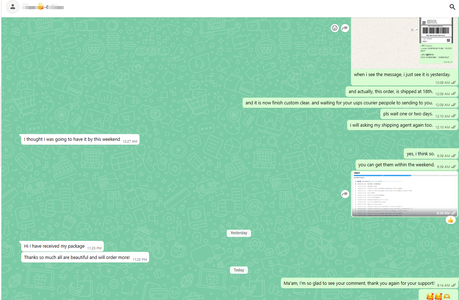Click the 12:27 AM timestamp on received message
Viewport: 459px width, 300px height.
[130, 141]
